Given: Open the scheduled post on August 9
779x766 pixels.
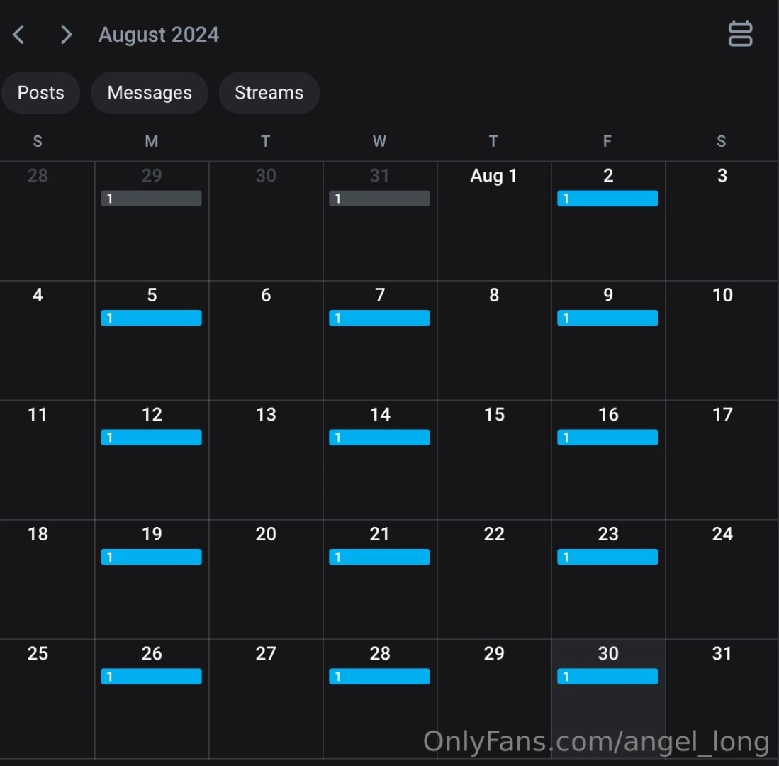Looking at the screenshot, I should pyautogui.click(x=607, y=318).
